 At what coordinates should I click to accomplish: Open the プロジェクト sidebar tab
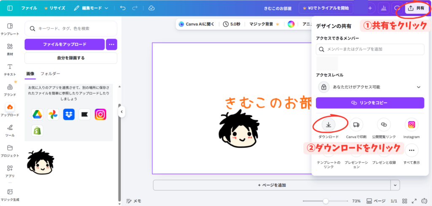pos(10,151)
